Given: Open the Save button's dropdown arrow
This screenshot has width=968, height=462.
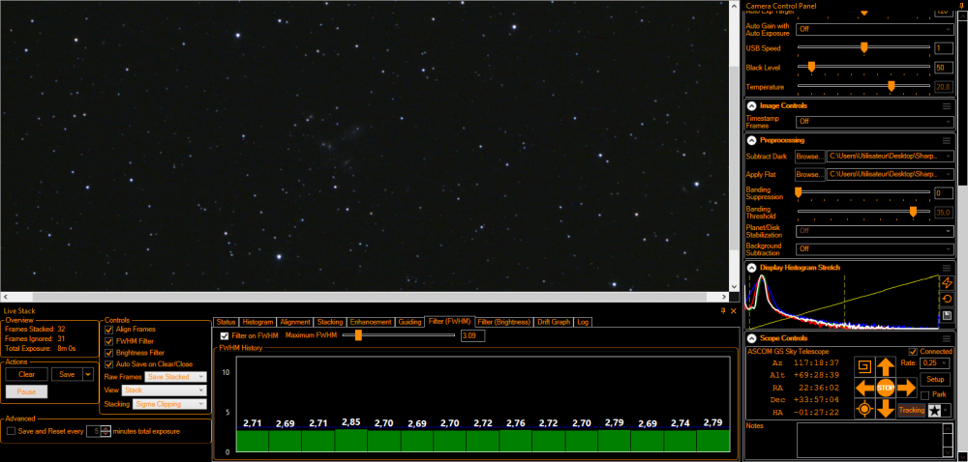Looking at the screenshot, I should pos(88,374).
